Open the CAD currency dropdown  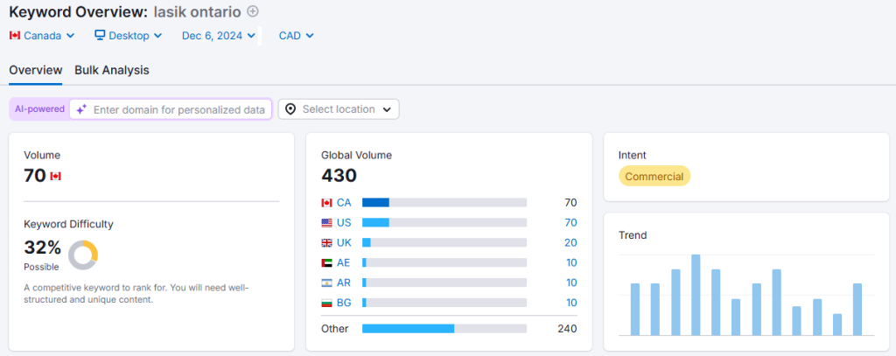point(296,36)
